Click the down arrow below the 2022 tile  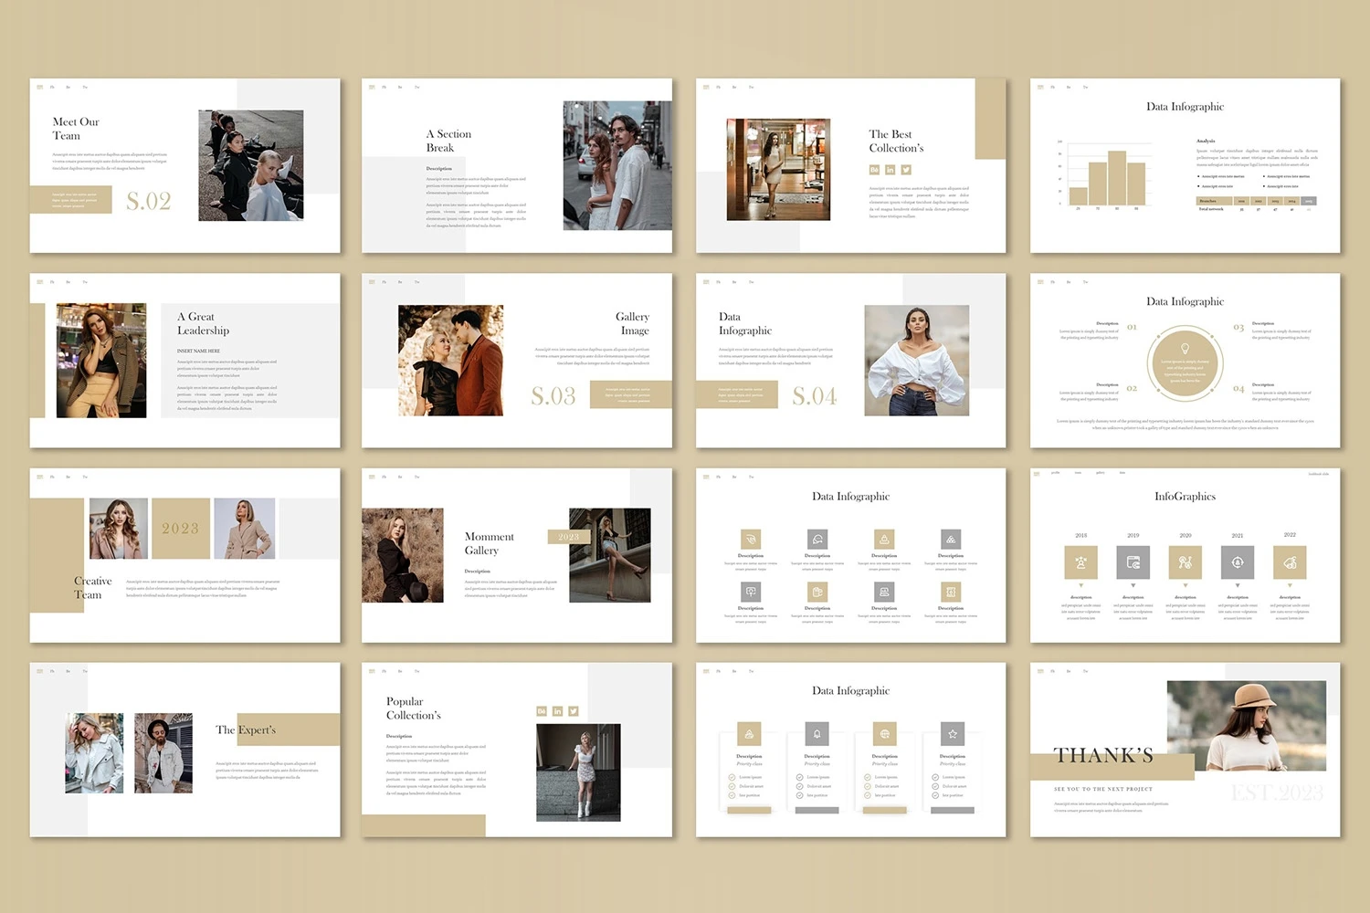tap(1290, 585)
